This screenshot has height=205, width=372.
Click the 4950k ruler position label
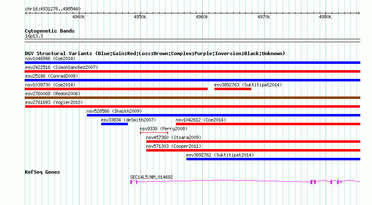coord(140,17)
